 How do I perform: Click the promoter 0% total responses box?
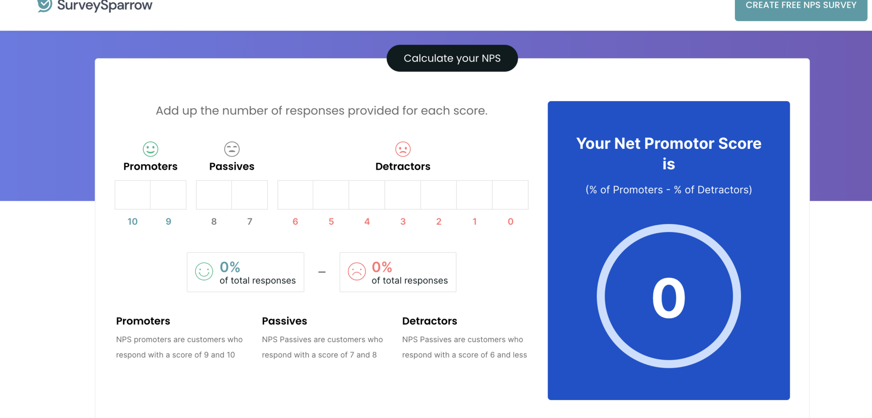[x=245, y=272]
